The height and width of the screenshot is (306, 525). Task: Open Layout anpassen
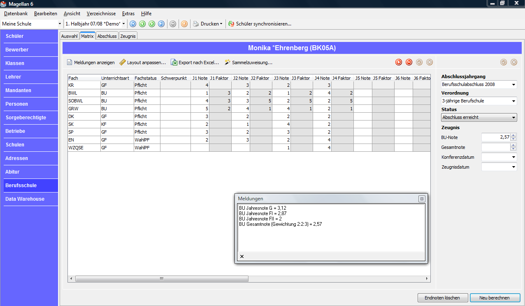(142, 63)
